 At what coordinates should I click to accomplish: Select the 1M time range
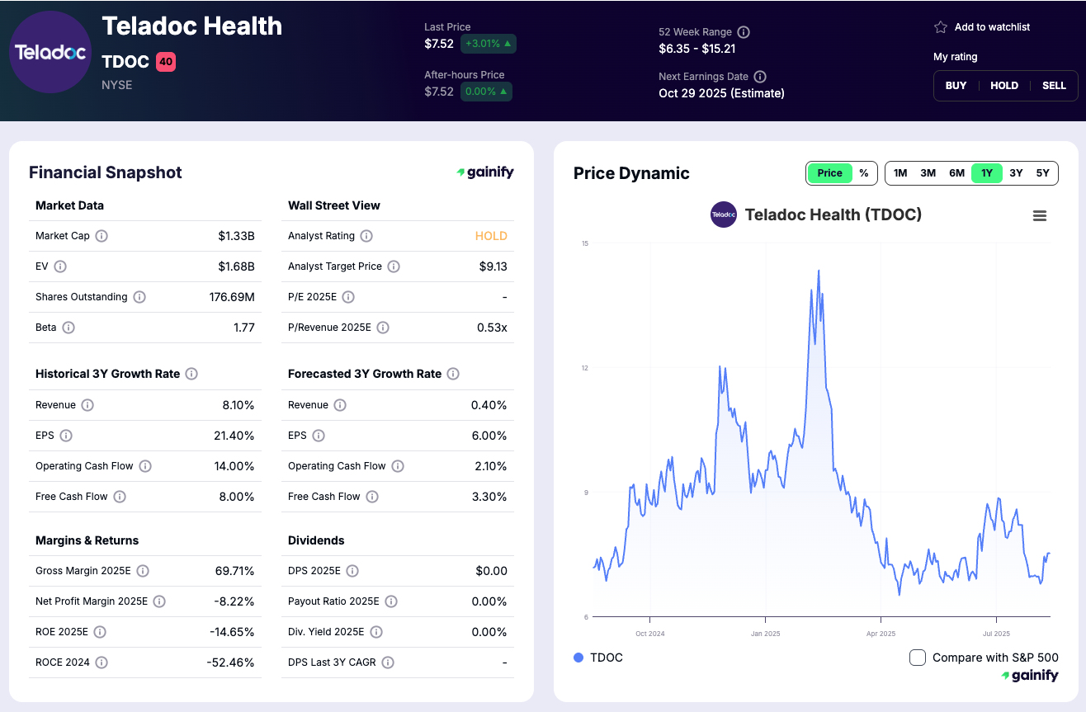(x=900, y=173)
